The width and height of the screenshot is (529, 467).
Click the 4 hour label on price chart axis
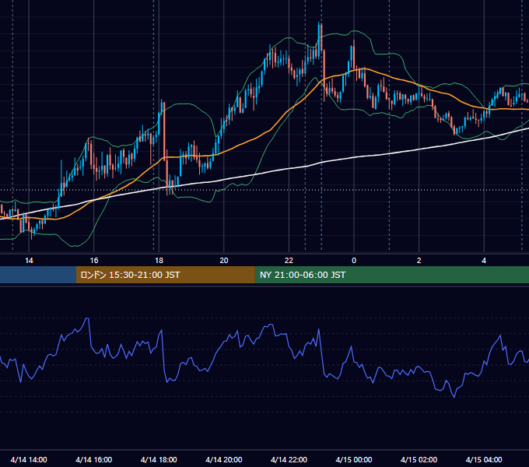(x=484, y=261)
